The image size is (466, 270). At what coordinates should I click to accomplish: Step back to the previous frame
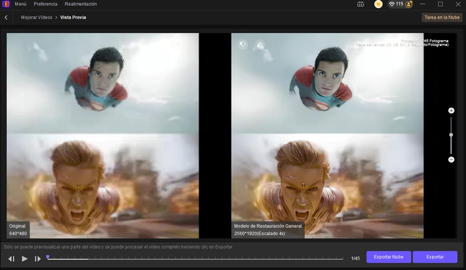point(11,259)
